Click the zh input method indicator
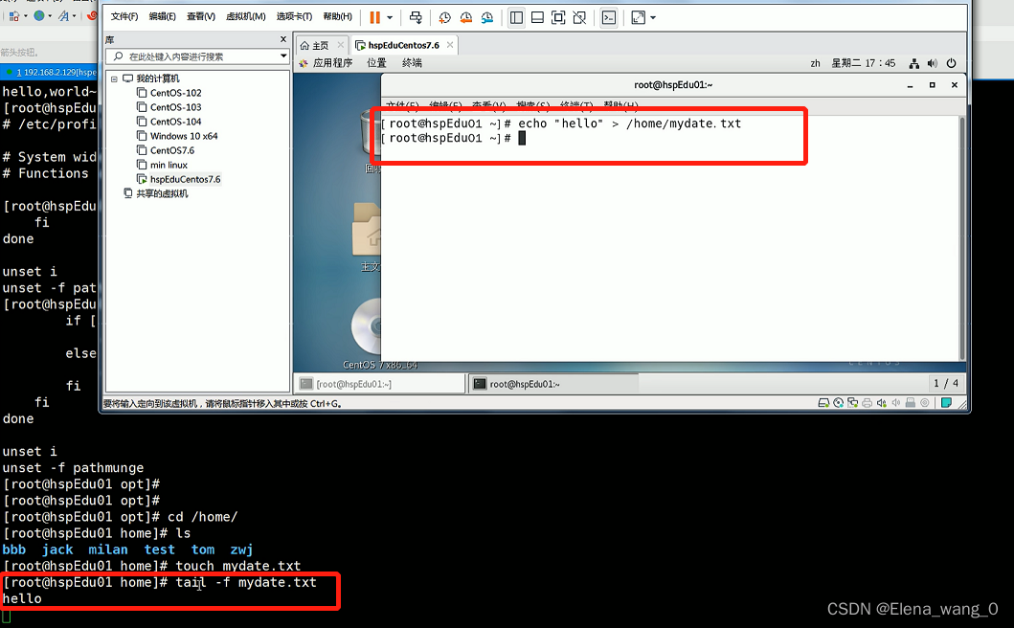1014x628 pixels. click(x=815, y=63)
